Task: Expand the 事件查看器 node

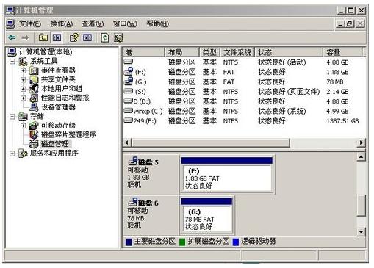Action: click(23, 70)
